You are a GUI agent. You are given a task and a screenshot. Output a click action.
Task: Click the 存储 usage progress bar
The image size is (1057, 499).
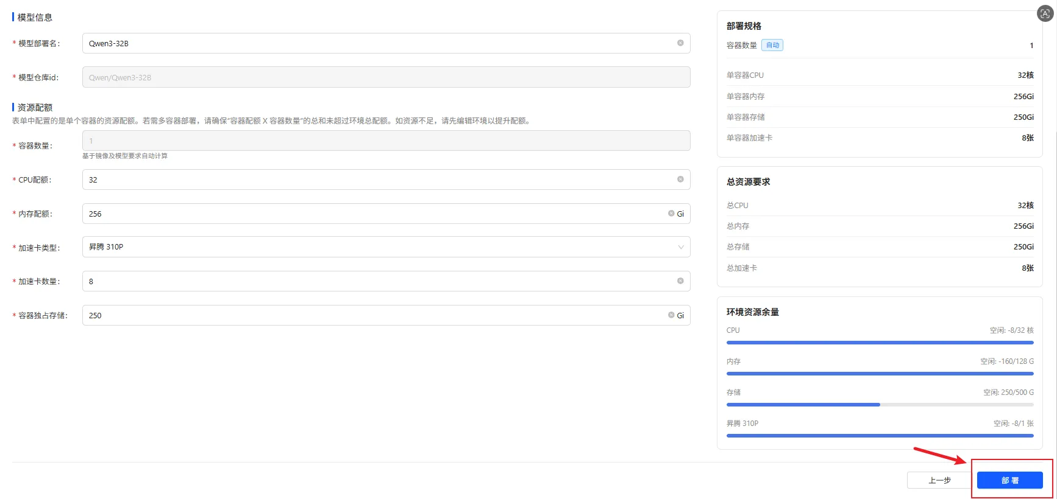[880, 405]
